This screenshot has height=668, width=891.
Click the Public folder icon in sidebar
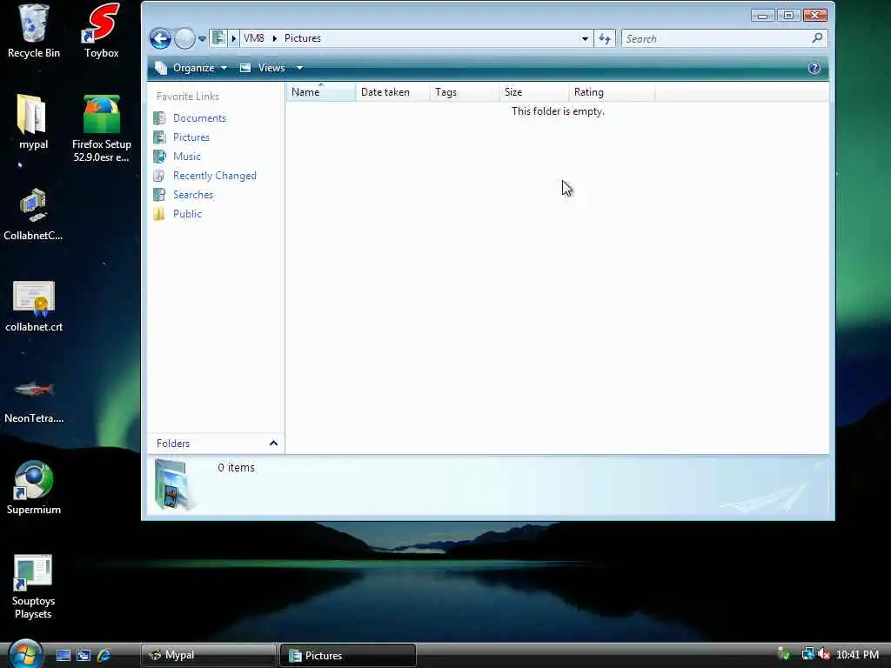coord(160,214)
